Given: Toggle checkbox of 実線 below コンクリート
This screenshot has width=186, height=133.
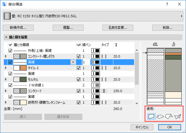Looking at the screenshot, I should [10, 97].
